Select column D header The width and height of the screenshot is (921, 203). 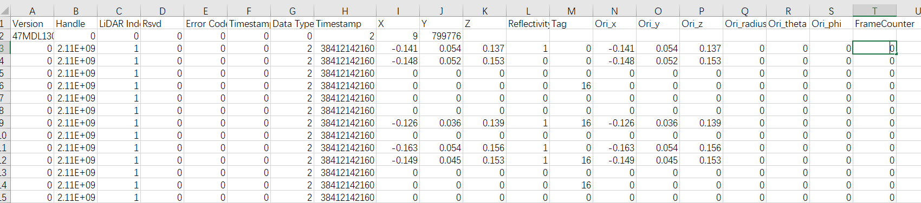click(x=163, y=11)
